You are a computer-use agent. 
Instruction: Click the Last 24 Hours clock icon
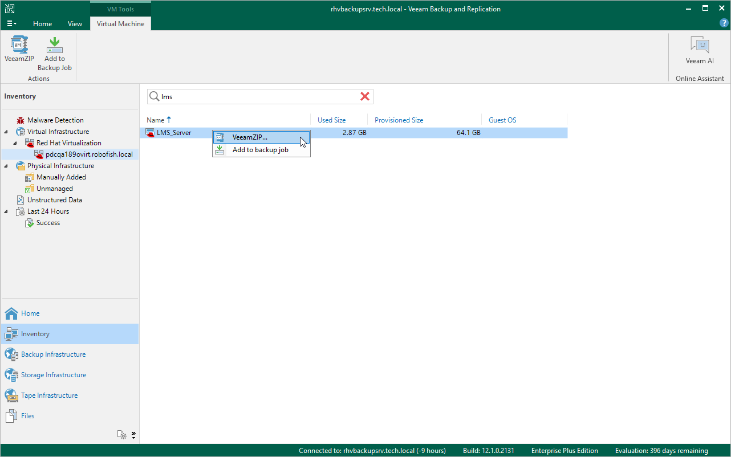coord(21,211)
